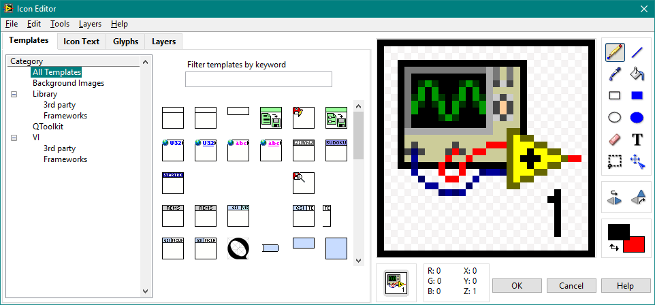Choose the dashed Selection rectangle tool
This screenshot has width=655, height=305.
(x=615, y=161)
